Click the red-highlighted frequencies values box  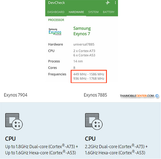click(89, 76)
